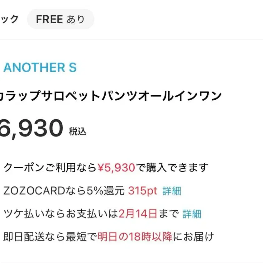Click the ZOZOCARDなら5%還元 text
263x263 pixels.
point(64,191)
